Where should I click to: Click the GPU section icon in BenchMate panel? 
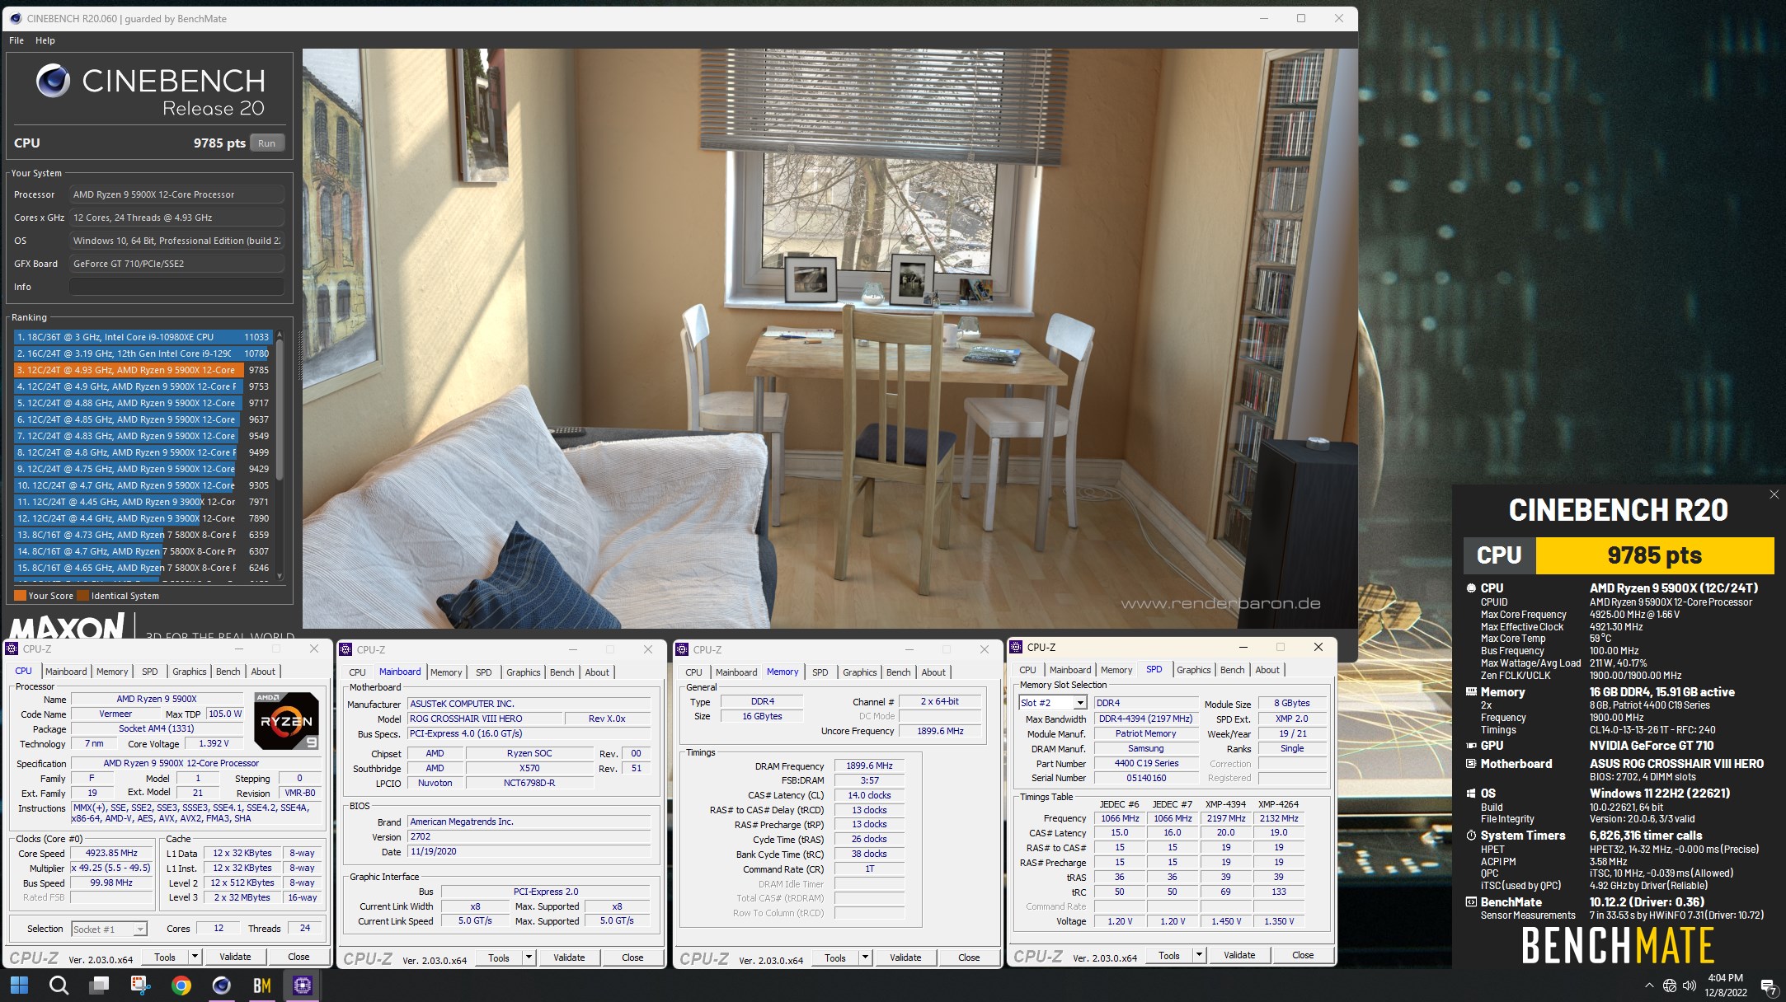pyautogui.click(x=1471, y=746)
